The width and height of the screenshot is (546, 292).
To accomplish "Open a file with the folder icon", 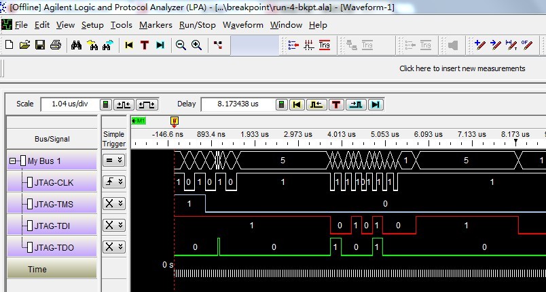I will click(x=24, y=45).
